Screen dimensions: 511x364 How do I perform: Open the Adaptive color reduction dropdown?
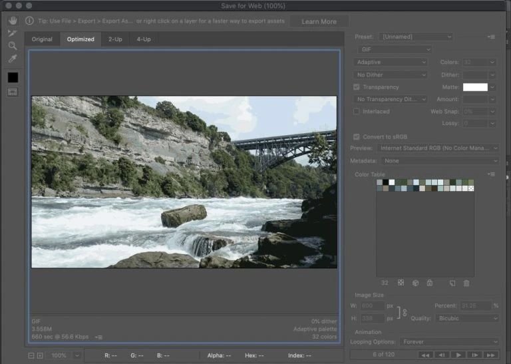390,62
